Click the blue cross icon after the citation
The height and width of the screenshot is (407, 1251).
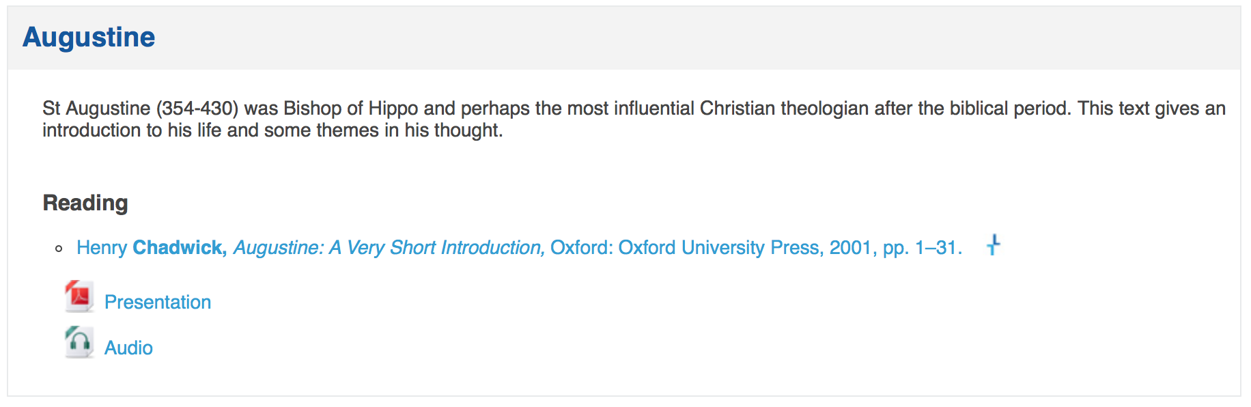pos(994,244)
